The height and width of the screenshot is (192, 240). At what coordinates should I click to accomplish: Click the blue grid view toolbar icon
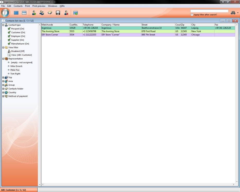(x=16, y=13)
